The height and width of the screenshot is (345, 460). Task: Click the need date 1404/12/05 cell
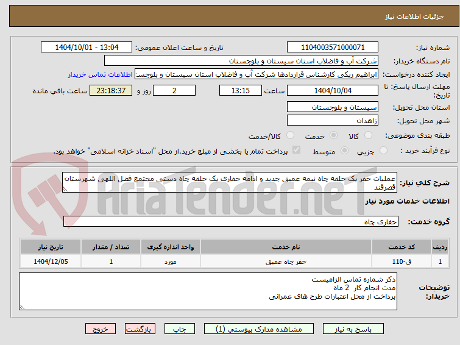51,261
